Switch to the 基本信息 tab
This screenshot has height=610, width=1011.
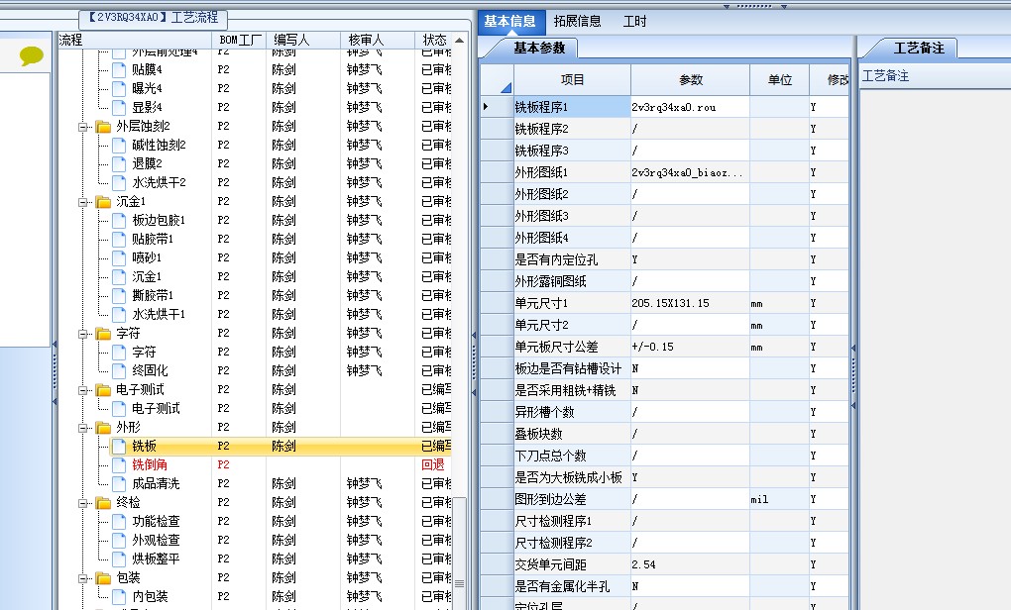[510, 21]
